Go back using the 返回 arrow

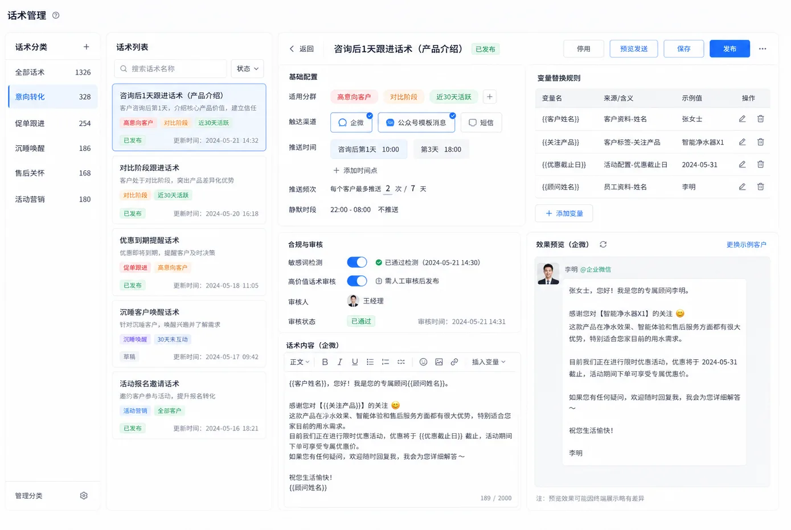pyautogui.click(x=292, y=49)
